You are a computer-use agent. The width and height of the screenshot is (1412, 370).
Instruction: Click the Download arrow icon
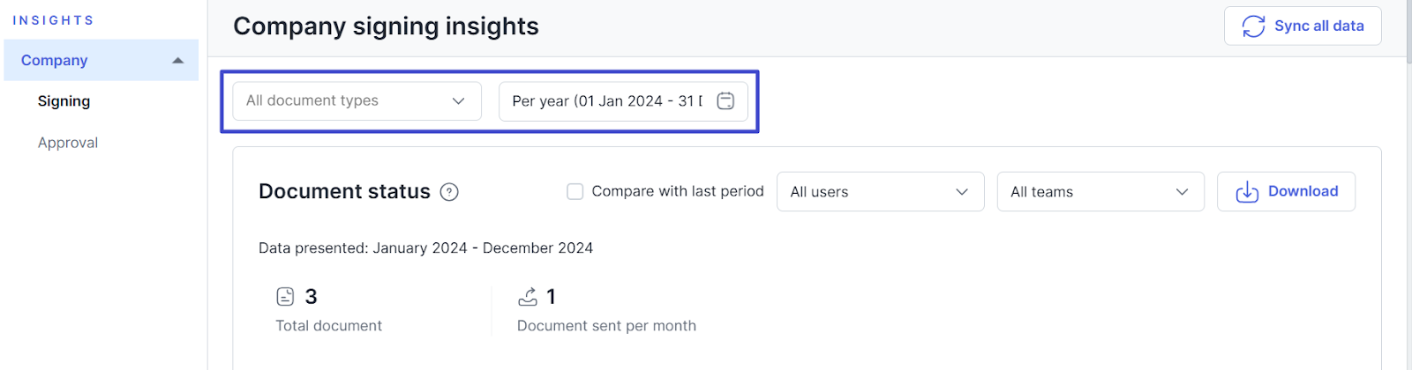[1247, 192]
